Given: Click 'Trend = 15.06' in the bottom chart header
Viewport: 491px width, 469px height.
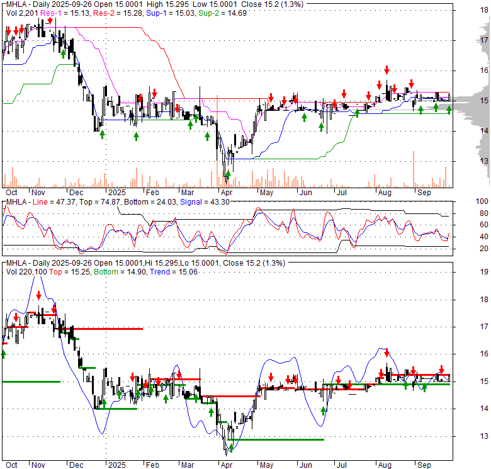Looking at the screenshot, I should point(174,272).
